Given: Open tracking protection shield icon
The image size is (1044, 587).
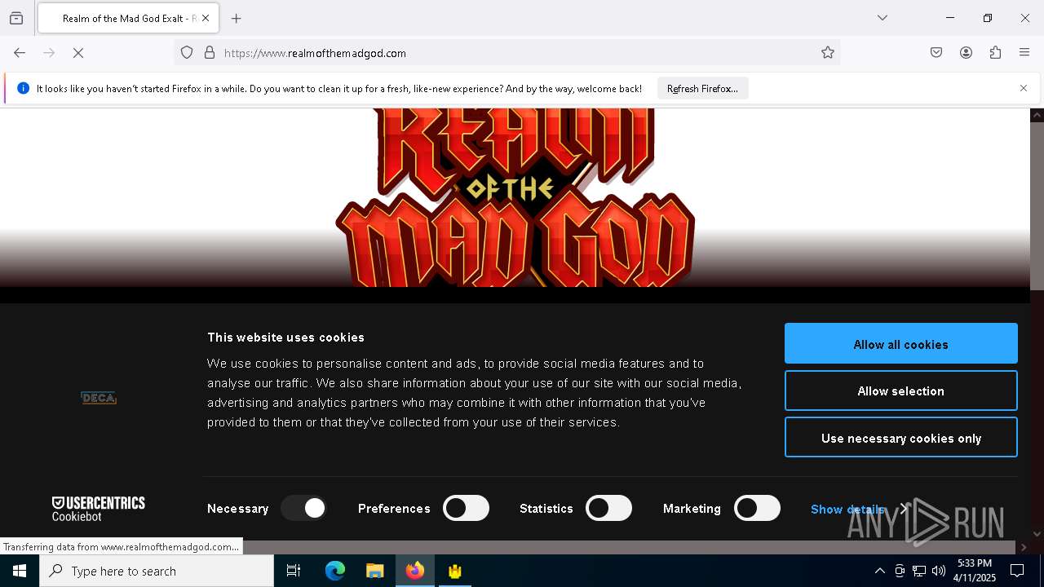Looking at the screenshot, I should pyautogui.click(x=187, y=53).
